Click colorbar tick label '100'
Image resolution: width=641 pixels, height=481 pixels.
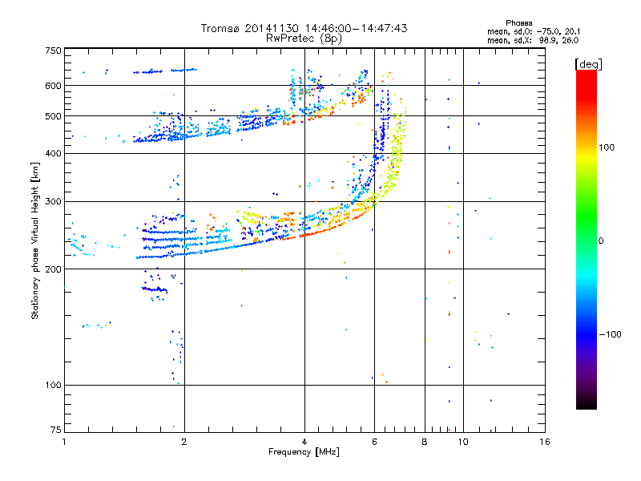click(607, 148)
